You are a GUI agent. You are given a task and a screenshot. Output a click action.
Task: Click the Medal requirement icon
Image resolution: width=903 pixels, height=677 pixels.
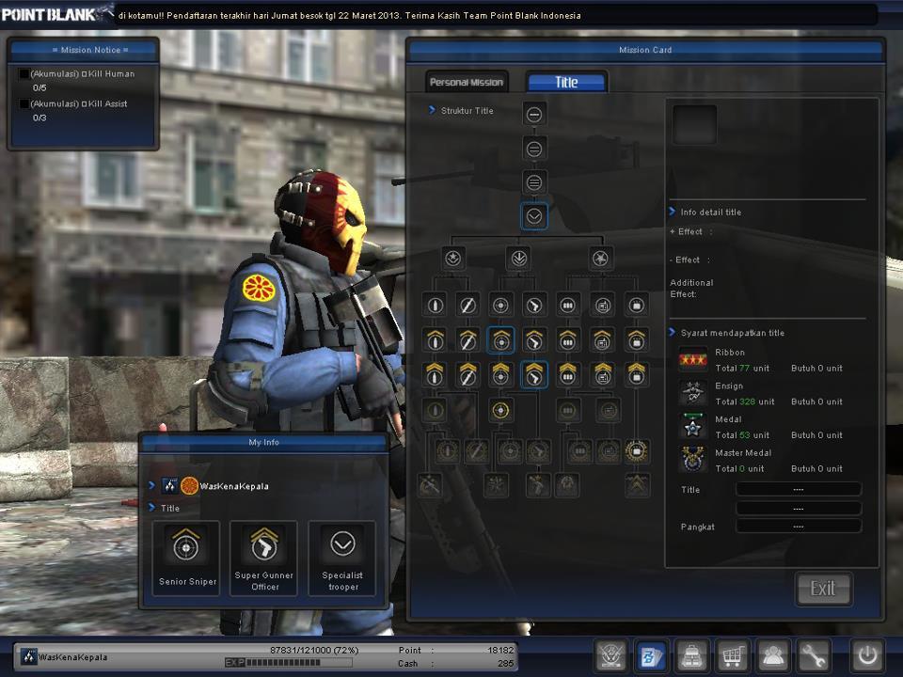click(x=693, y=427)
